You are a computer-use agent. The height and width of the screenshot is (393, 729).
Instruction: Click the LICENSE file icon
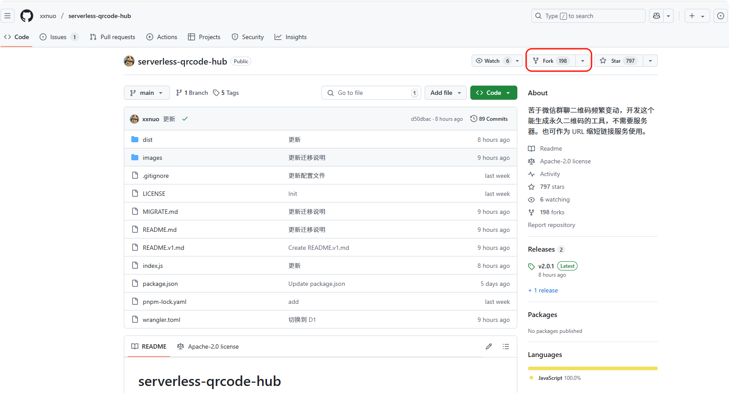[135, 193]
